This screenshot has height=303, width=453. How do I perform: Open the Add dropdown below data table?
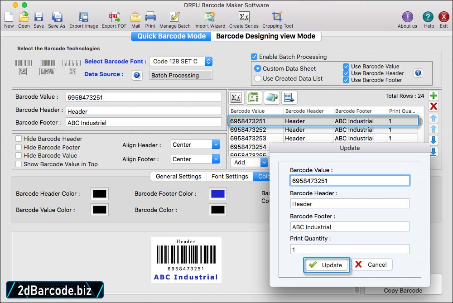249,162
